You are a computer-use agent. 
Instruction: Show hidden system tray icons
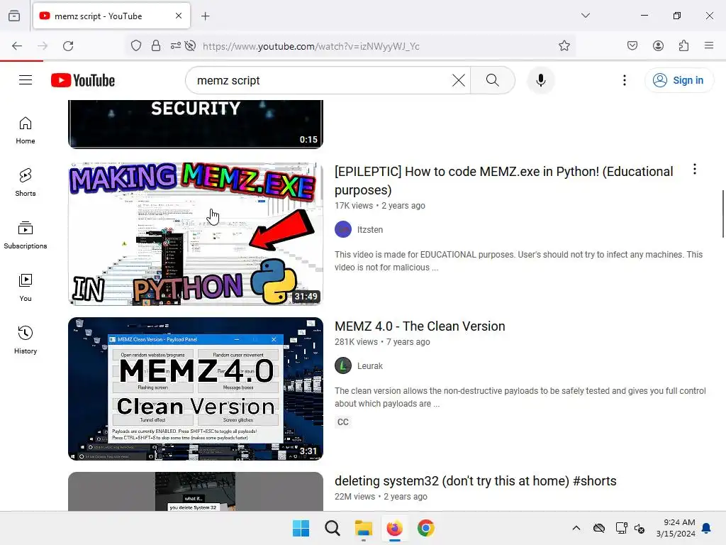coord(576,528)
